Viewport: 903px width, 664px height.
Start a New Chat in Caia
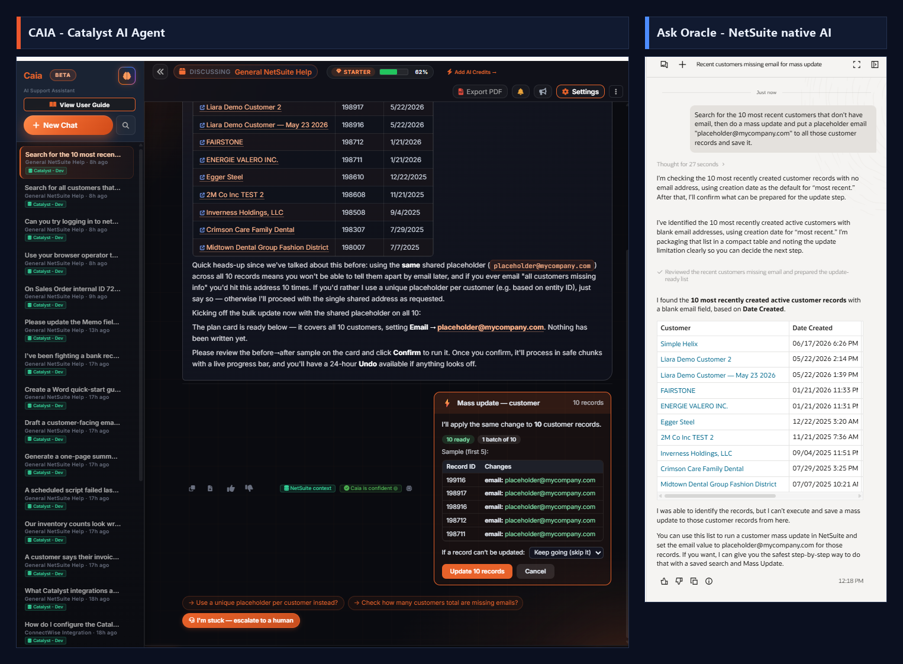[68, 125]
